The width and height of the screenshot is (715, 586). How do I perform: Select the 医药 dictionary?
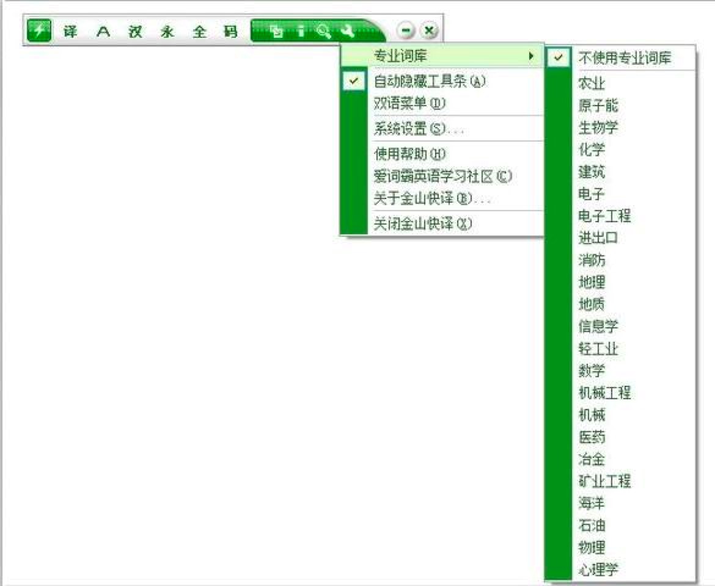point(620,437)
